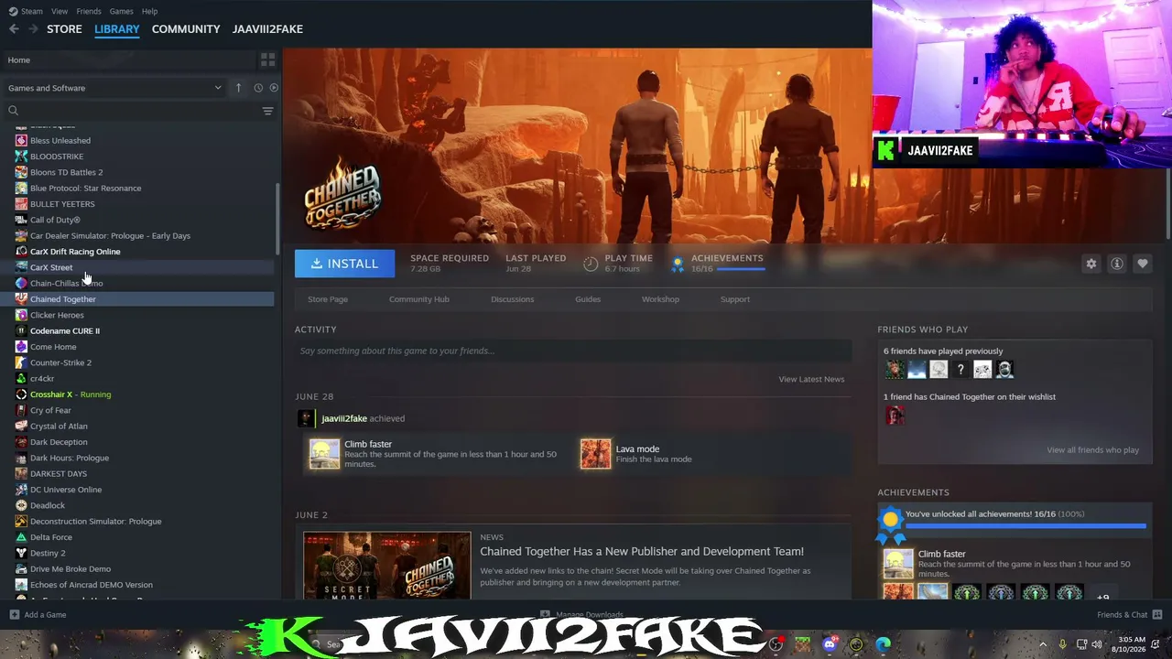Open the Friends menu
Image resolution: width=1172 pixels, height=659 pixels.
point(89,11)
